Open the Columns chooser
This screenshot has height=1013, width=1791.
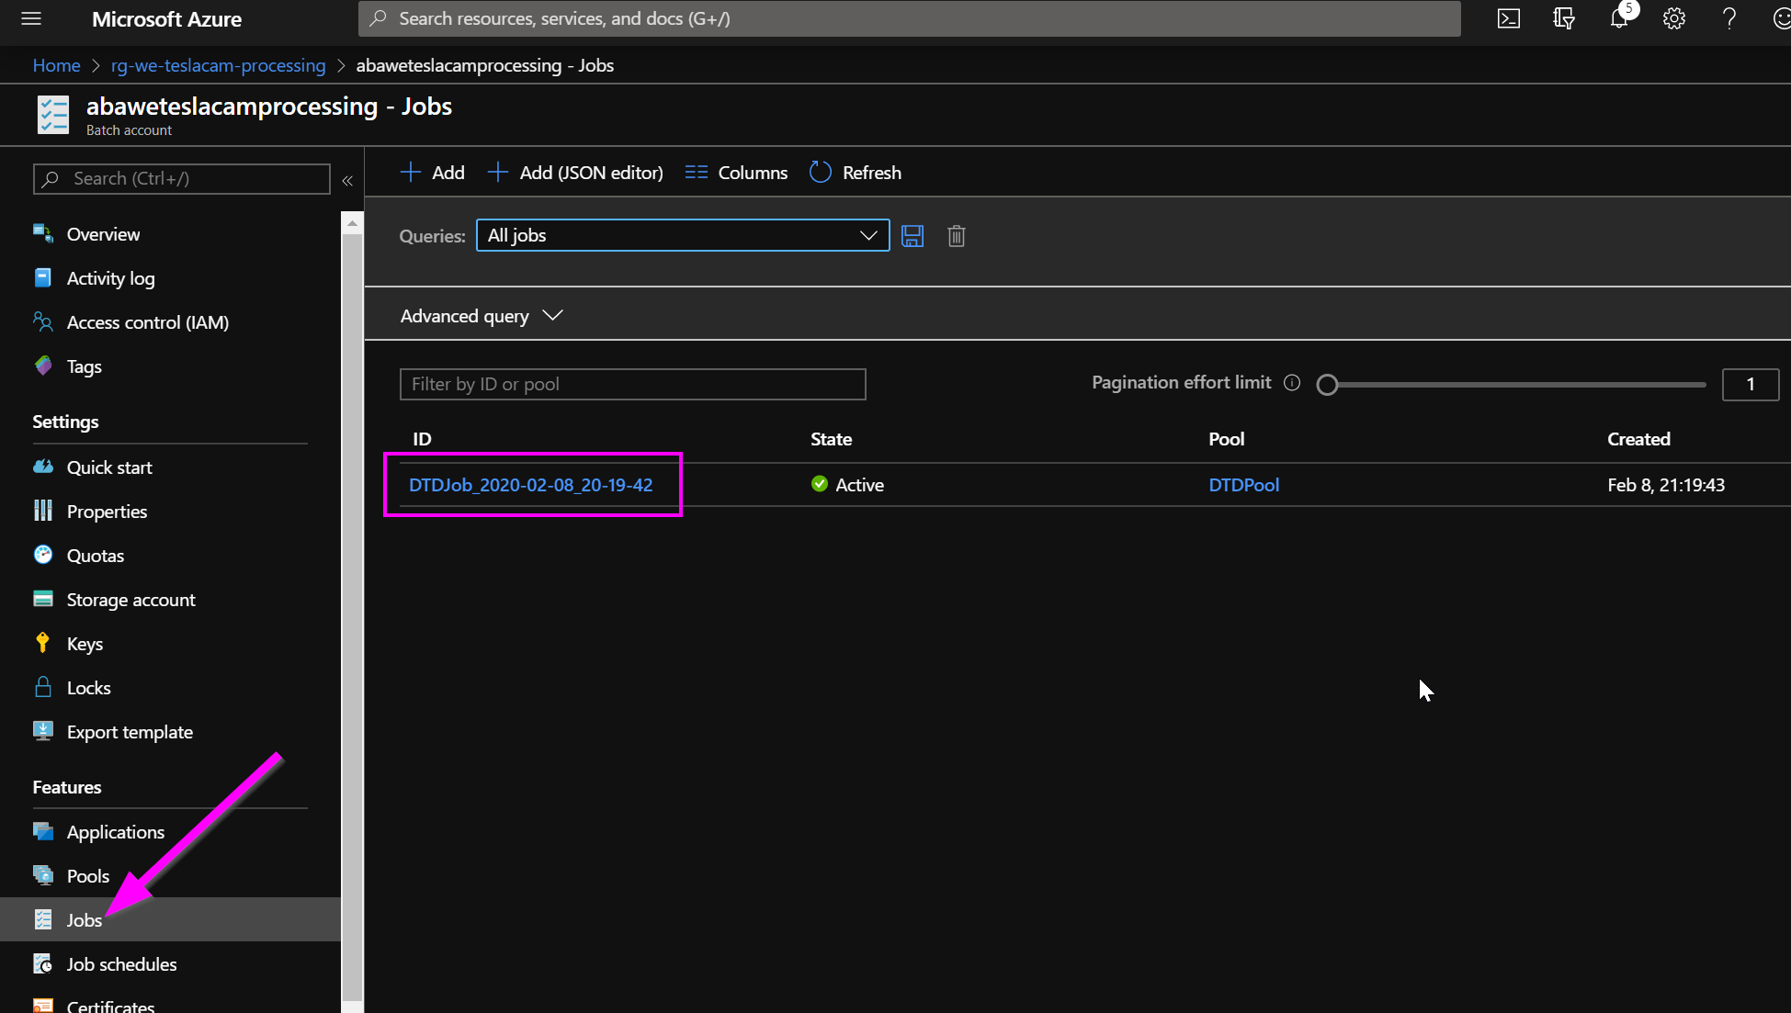click(x=736, y=173)
